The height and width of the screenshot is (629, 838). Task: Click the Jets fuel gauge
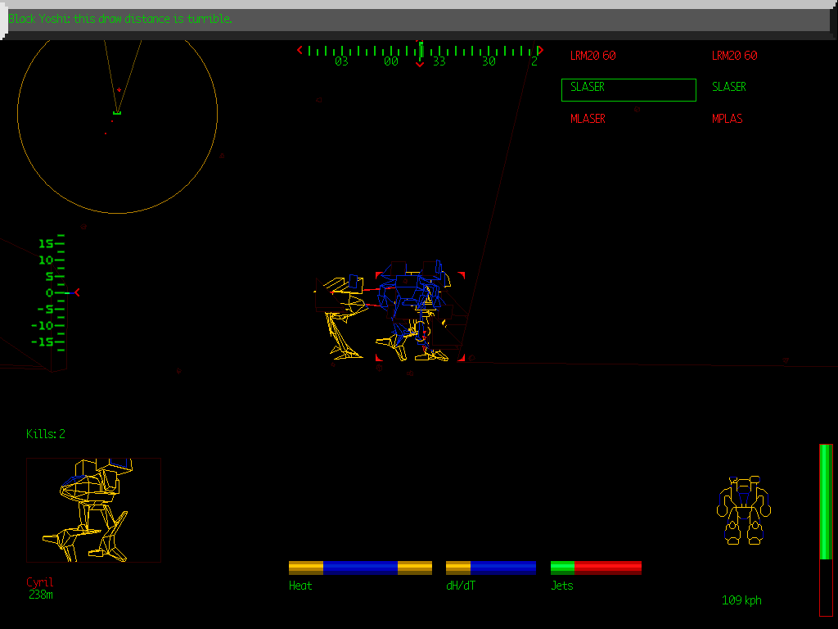(596, 566)
